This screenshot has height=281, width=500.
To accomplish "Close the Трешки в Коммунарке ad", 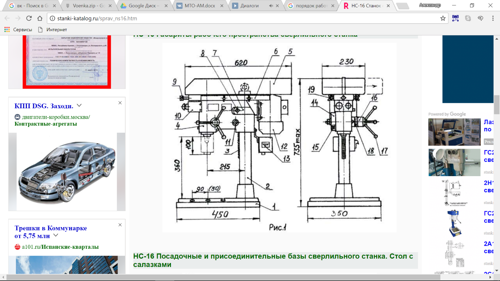I will 120,225.
